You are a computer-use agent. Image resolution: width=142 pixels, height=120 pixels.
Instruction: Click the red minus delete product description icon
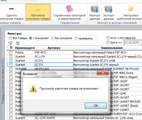12,9
